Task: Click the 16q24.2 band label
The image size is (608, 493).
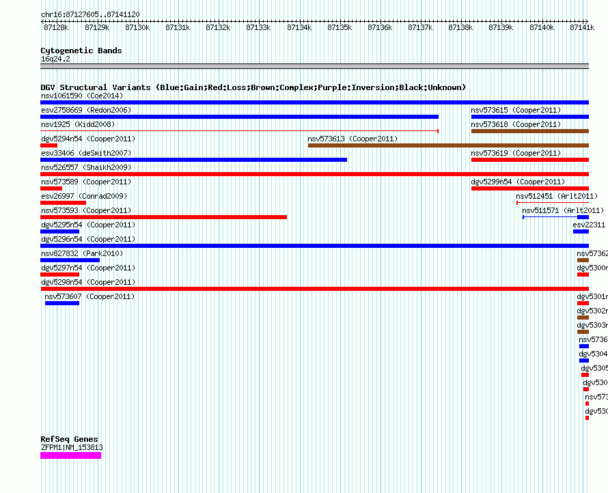Action: (x=55, y=59)
